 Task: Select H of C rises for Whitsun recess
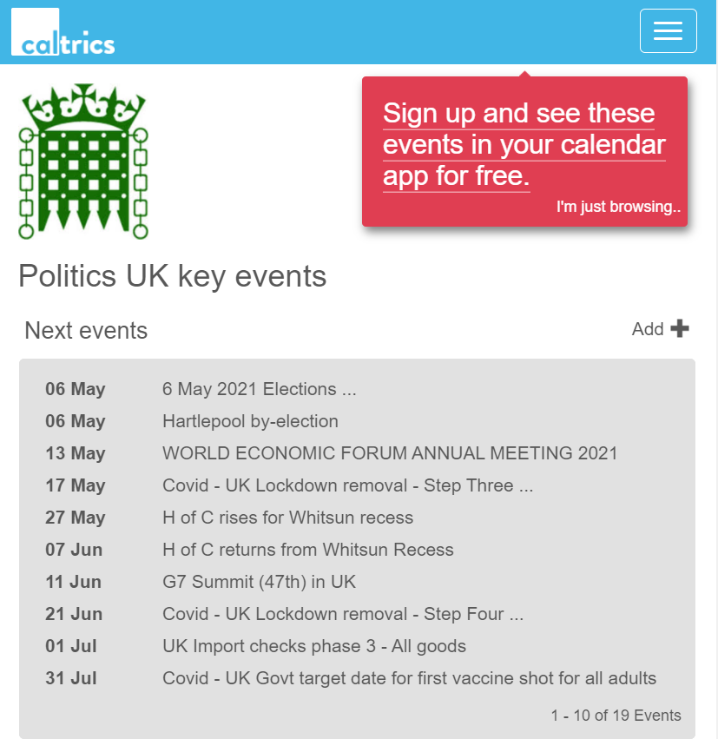click(x=287, y=518)
